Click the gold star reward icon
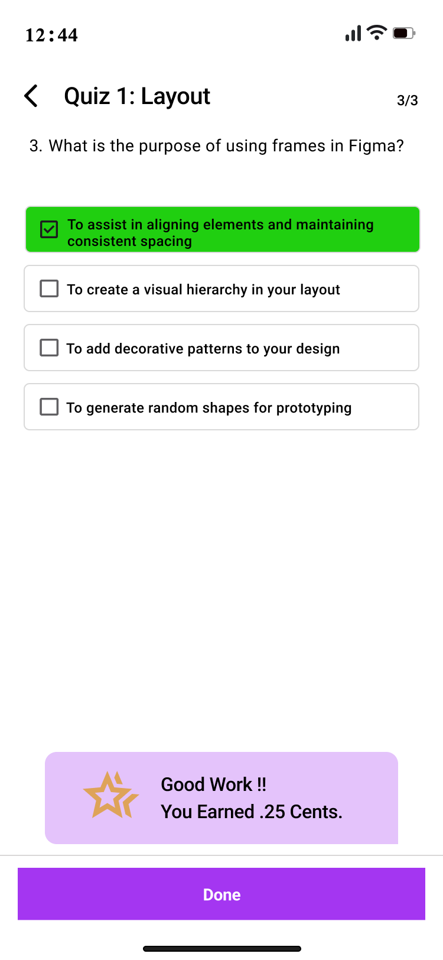 pos(111,796)
